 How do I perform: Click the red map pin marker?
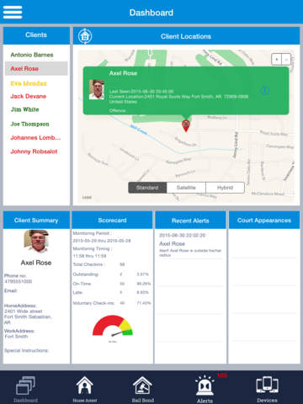pos(186,125)
